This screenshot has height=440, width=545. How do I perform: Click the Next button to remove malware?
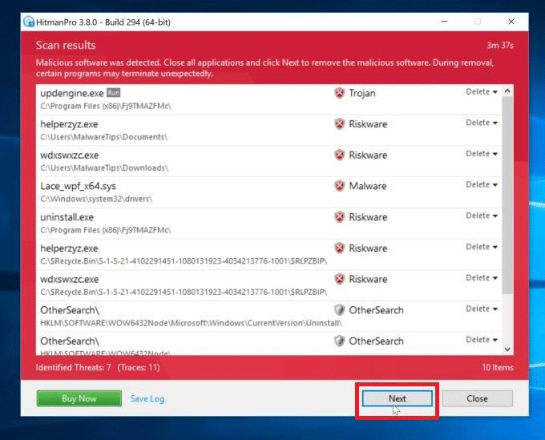(398, 398)
